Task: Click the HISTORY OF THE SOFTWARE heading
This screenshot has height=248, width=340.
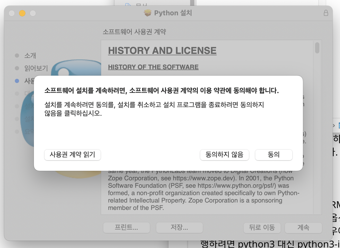Action: (153, 67)
